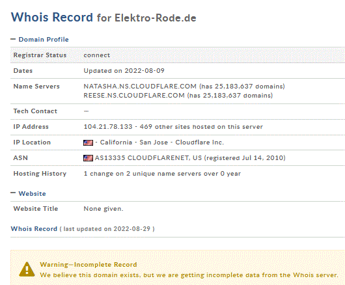Image resolution: width=345 pixels, height=285 pixels.
Task: Select AS13335 CLOUDFLARENET ASN text
Action: click(x=148, y=158)
